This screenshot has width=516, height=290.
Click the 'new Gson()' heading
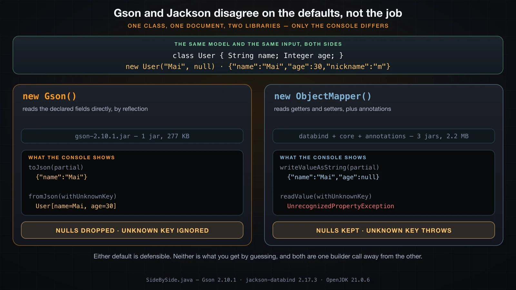(49, 96)
